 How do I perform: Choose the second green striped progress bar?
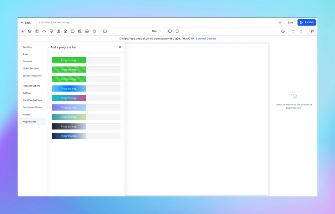86,70
